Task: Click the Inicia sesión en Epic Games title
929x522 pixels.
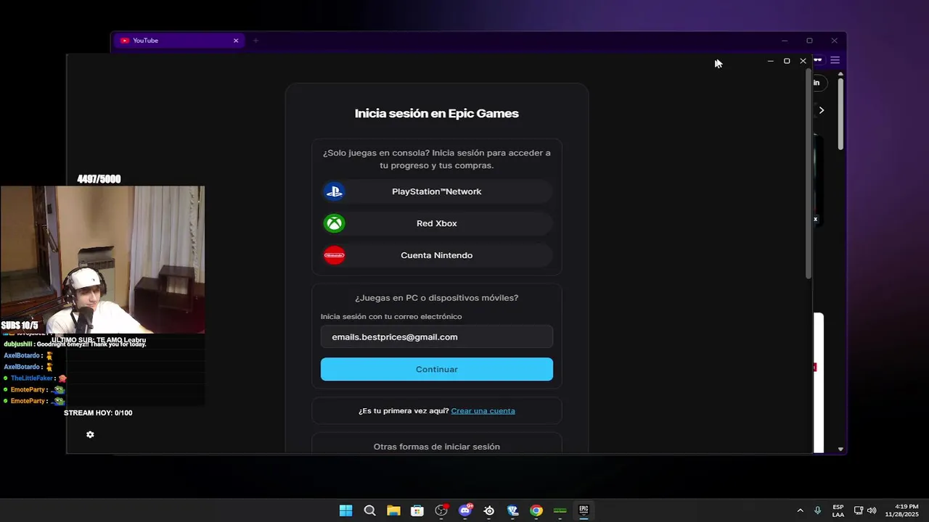Action: coord(436,113)
